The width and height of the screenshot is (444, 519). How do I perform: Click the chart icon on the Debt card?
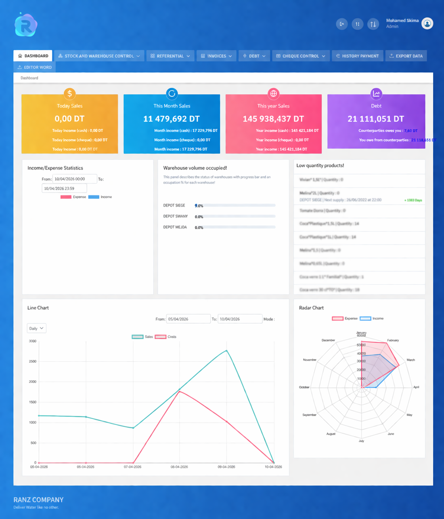[376, 94]
